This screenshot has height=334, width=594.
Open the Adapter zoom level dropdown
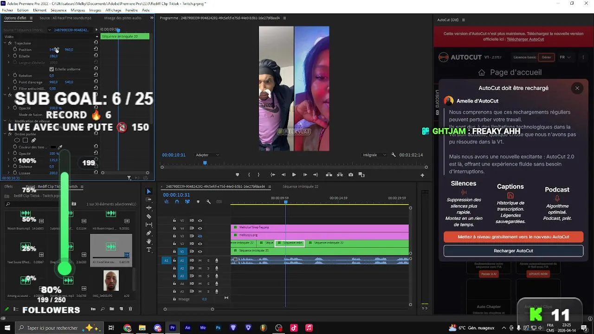[207, 155]
